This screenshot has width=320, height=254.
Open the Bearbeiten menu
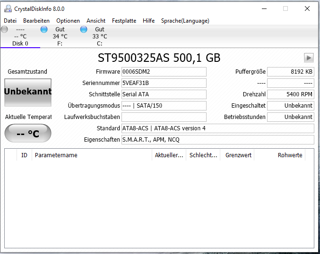tap(36, 21)
